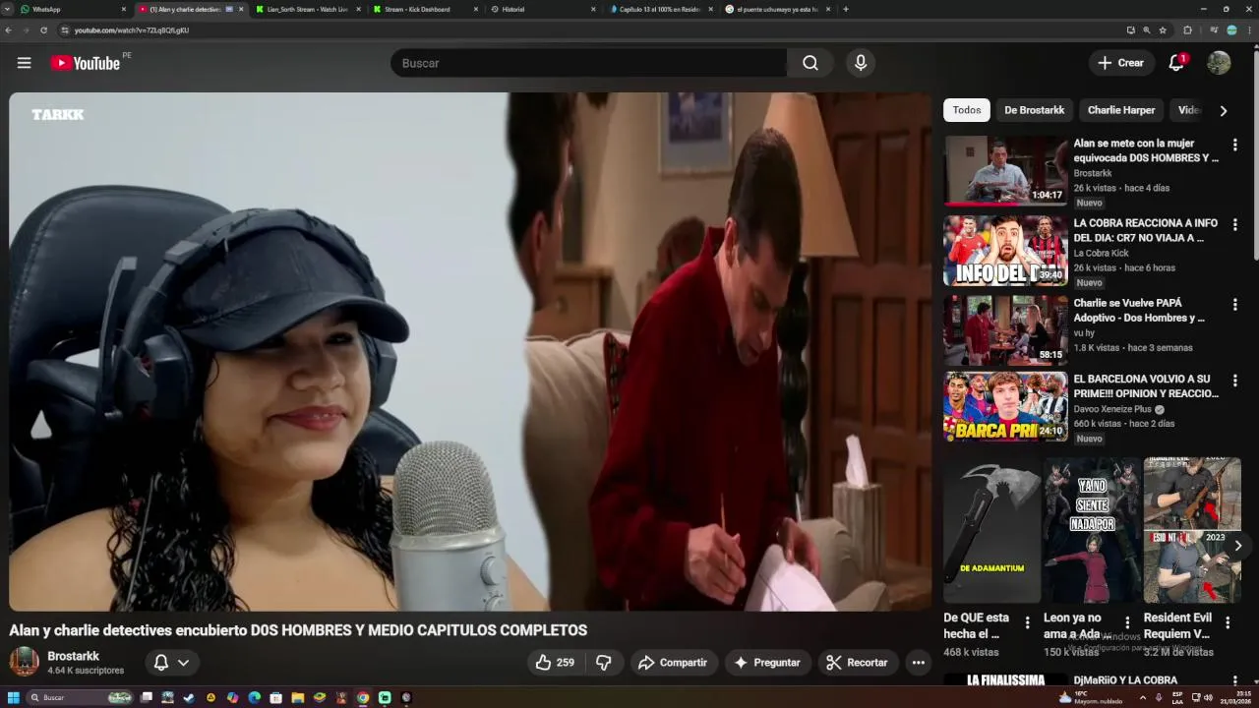
Task: Click the Preguntar button
Action: point(768,663)
